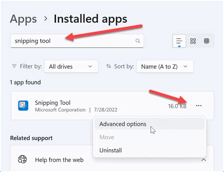This screenshot has height=172, width=224.
Task: Click the 16.0 KB size value
Action: [177, 106]
